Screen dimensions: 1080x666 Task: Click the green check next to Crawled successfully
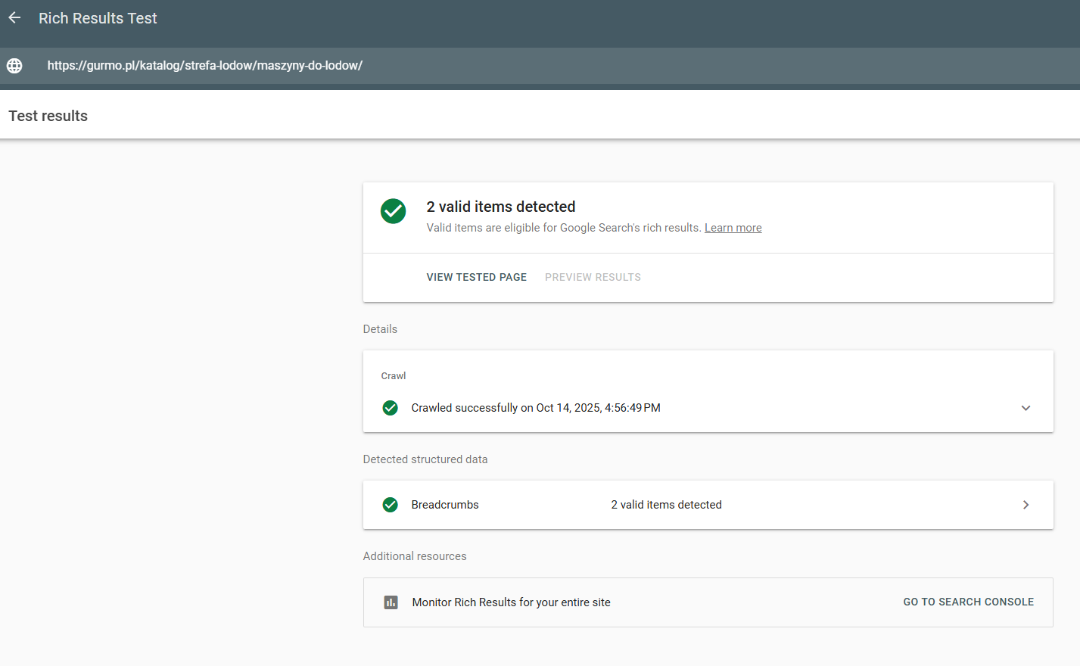pyautogui.click(x=391, y=408)
